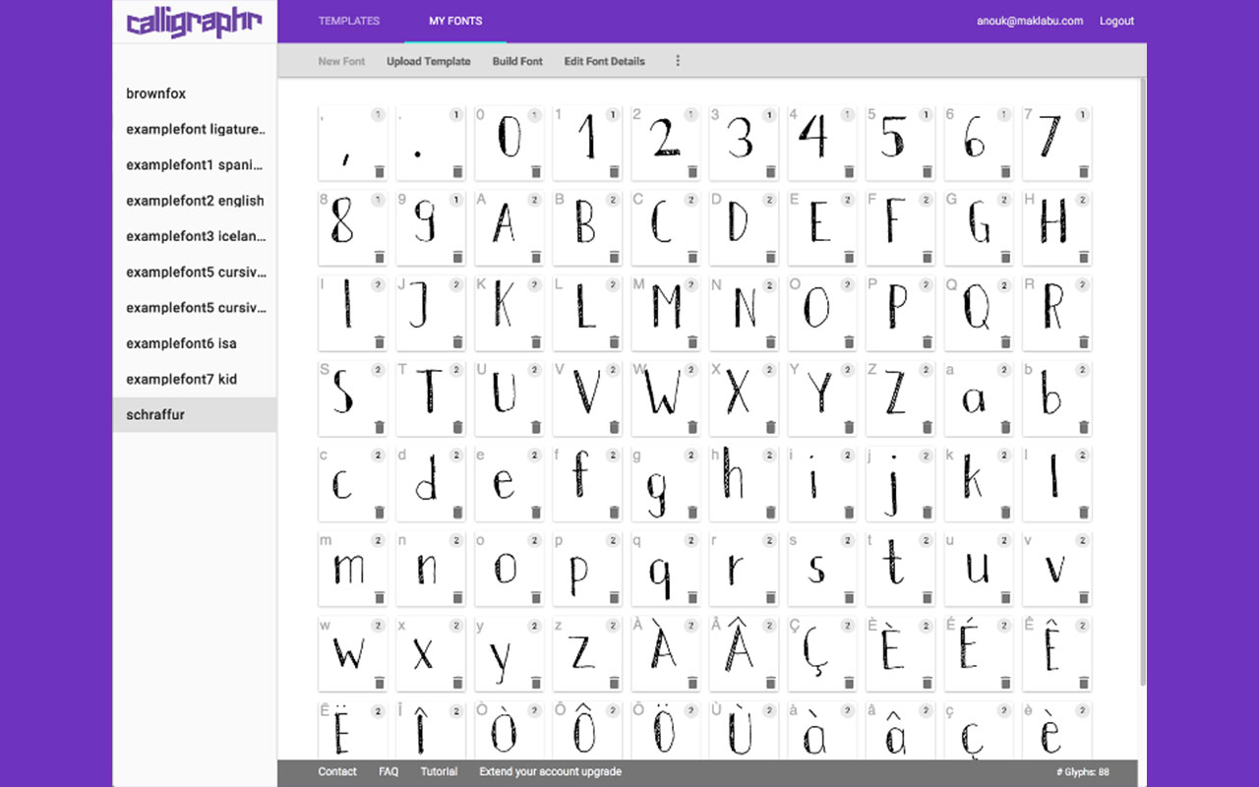Delete the letter Q glyph
1259x787 pixels.
pyautogui.click(x=1005, y=341)
